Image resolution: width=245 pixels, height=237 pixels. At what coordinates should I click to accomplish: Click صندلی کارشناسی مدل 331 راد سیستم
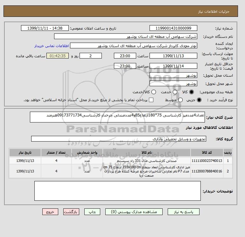click(x=147, y=161)
